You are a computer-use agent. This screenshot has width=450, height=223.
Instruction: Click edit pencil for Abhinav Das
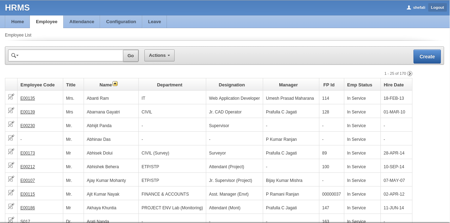[x=11, y=138]
